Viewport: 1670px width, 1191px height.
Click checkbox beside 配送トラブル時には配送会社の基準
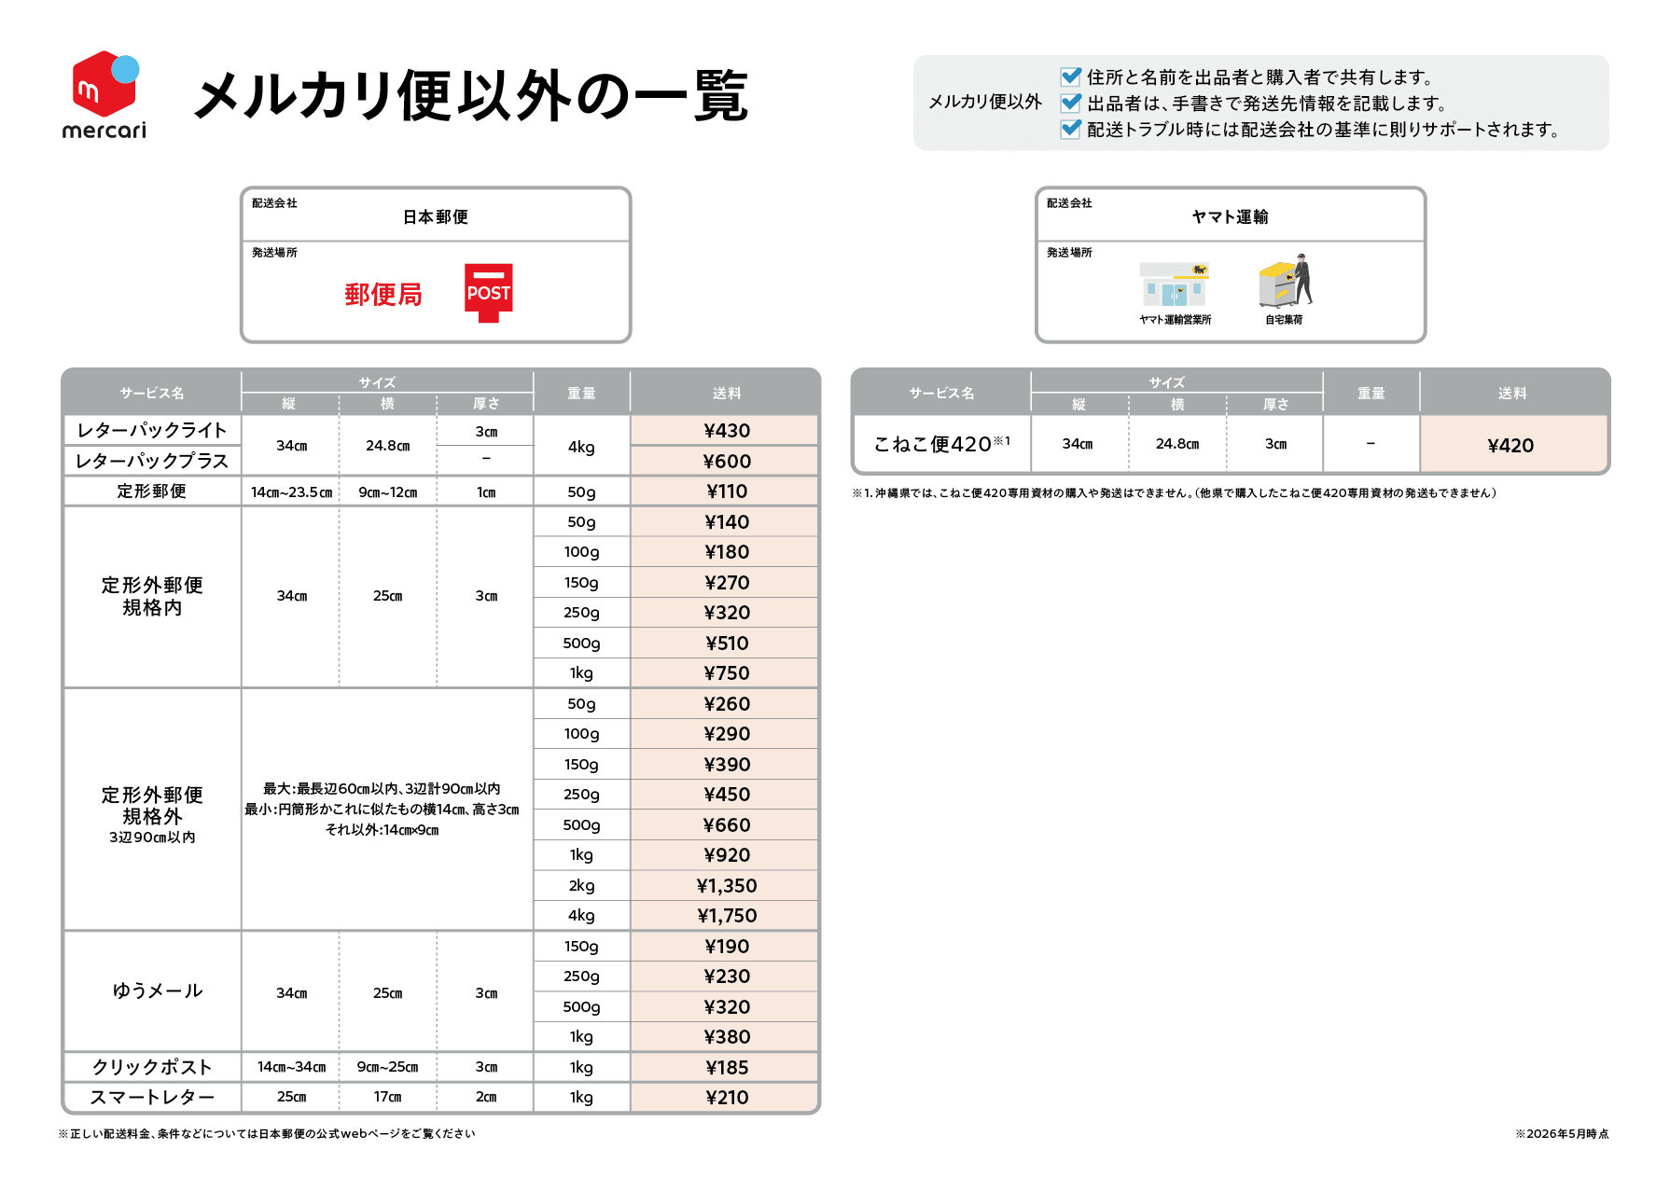click(1071, 129)
